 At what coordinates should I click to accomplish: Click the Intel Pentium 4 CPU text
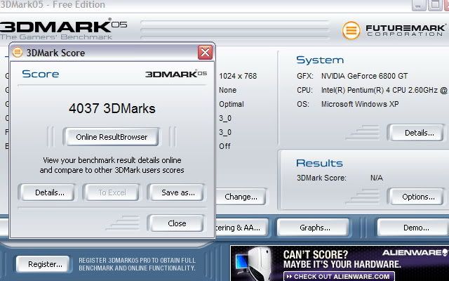[384, 90]
